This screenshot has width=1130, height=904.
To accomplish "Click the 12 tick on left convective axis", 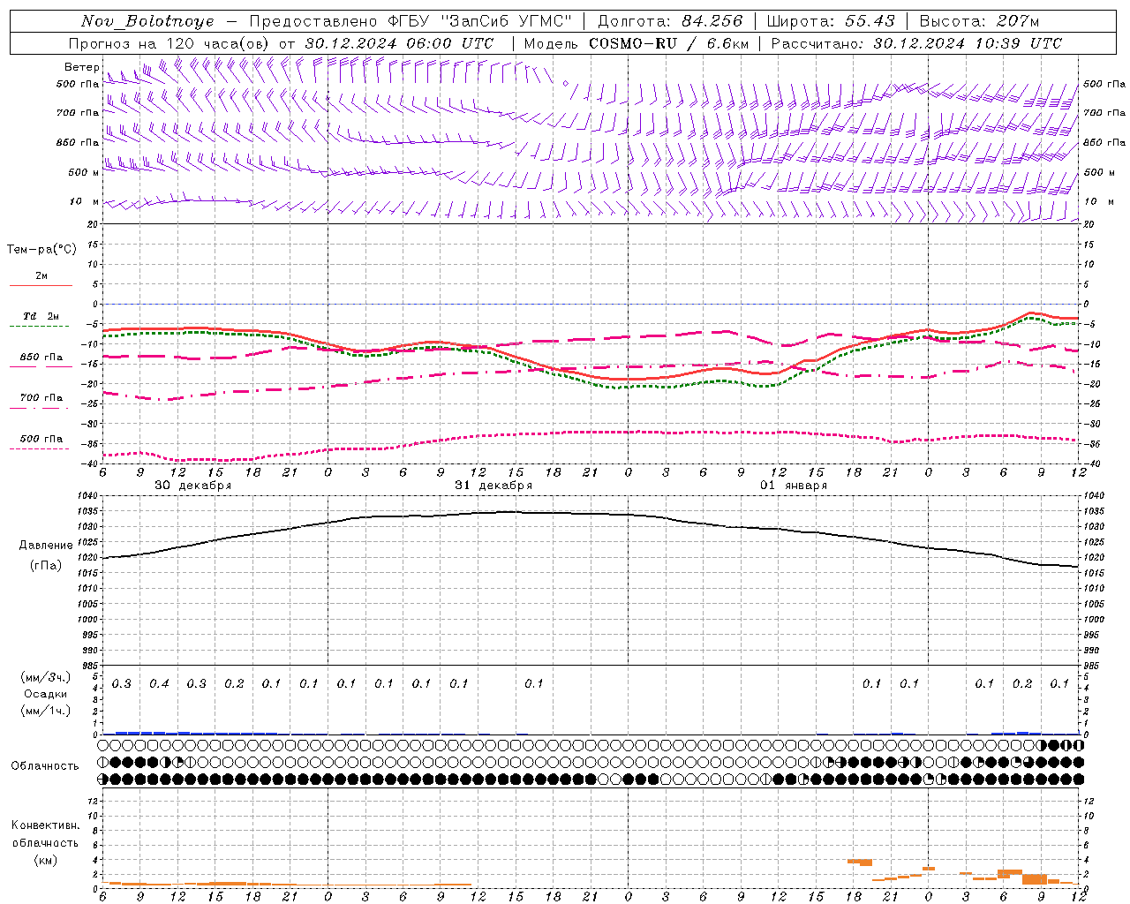I will click(x=94, y=801).
